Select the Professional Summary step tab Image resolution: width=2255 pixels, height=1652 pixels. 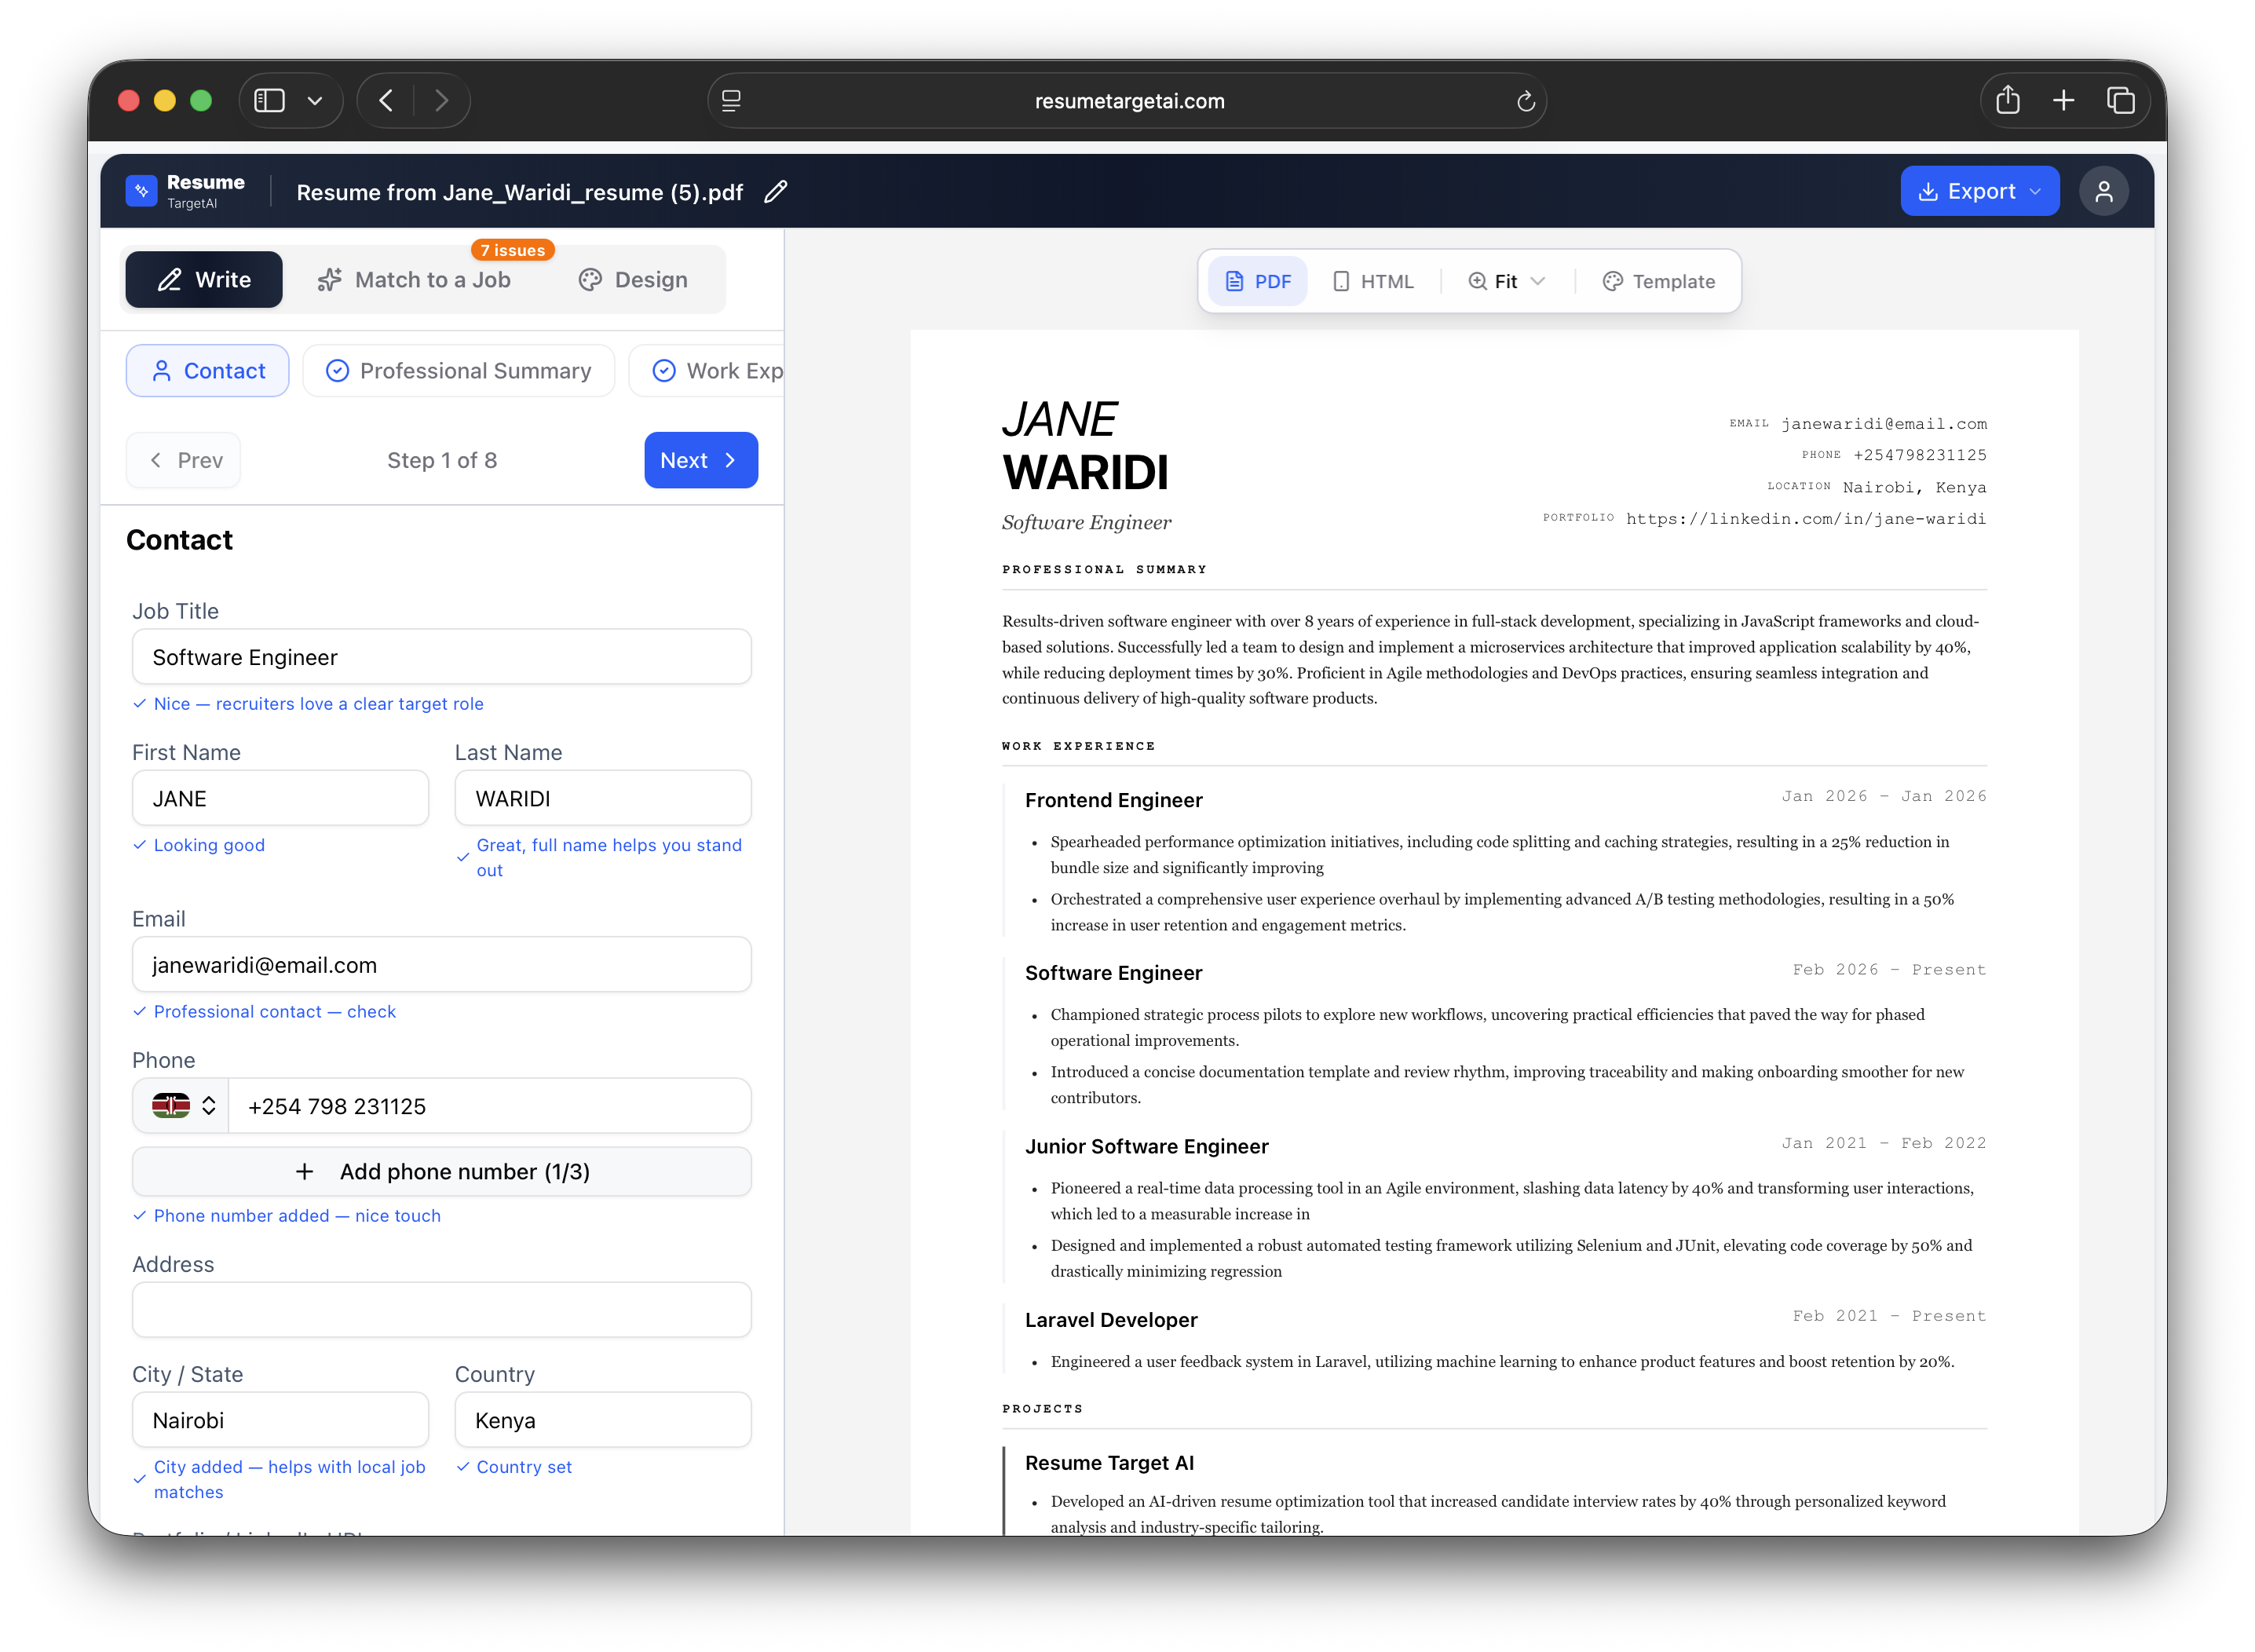pos(459,371)
